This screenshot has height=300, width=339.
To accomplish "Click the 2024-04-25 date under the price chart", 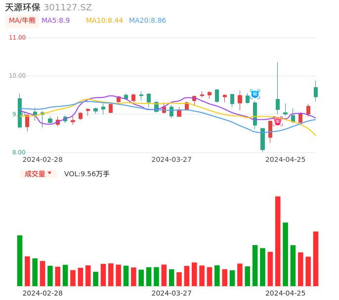I will pos(286,159).
